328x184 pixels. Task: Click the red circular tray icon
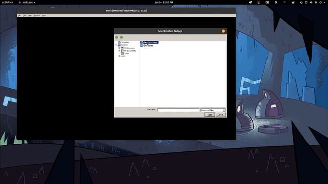(259, 2)
